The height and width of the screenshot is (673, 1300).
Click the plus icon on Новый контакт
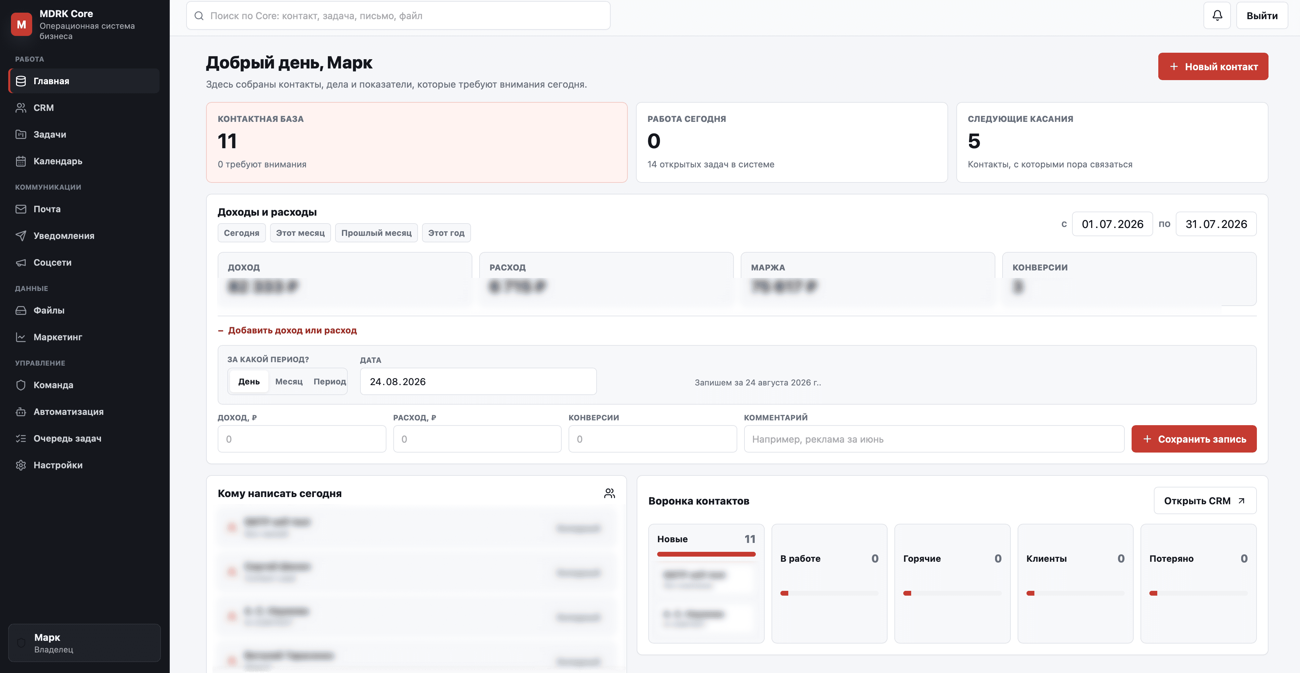coord(1174,67)
